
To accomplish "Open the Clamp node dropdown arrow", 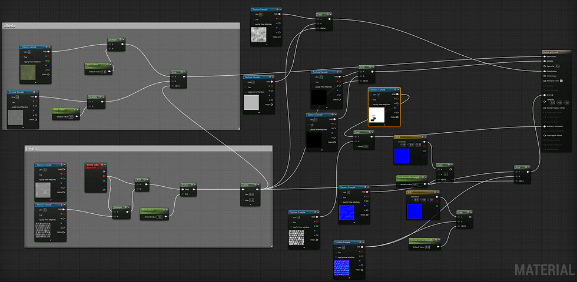I will tap(258, 184).
